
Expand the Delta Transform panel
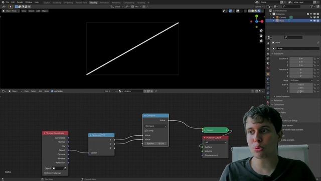coord(282,97)
